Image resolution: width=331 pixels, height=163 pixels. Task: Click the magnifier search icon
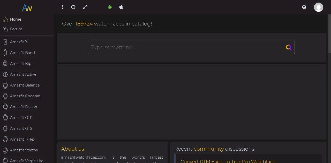point(289,47)
